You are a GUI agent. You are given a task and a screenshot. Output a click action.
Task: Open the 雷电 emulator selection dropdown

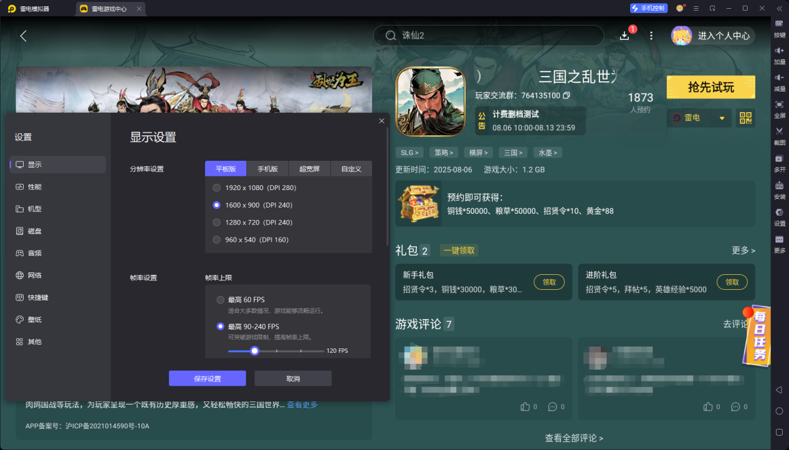pyautogui.click(x=699, y=118)
